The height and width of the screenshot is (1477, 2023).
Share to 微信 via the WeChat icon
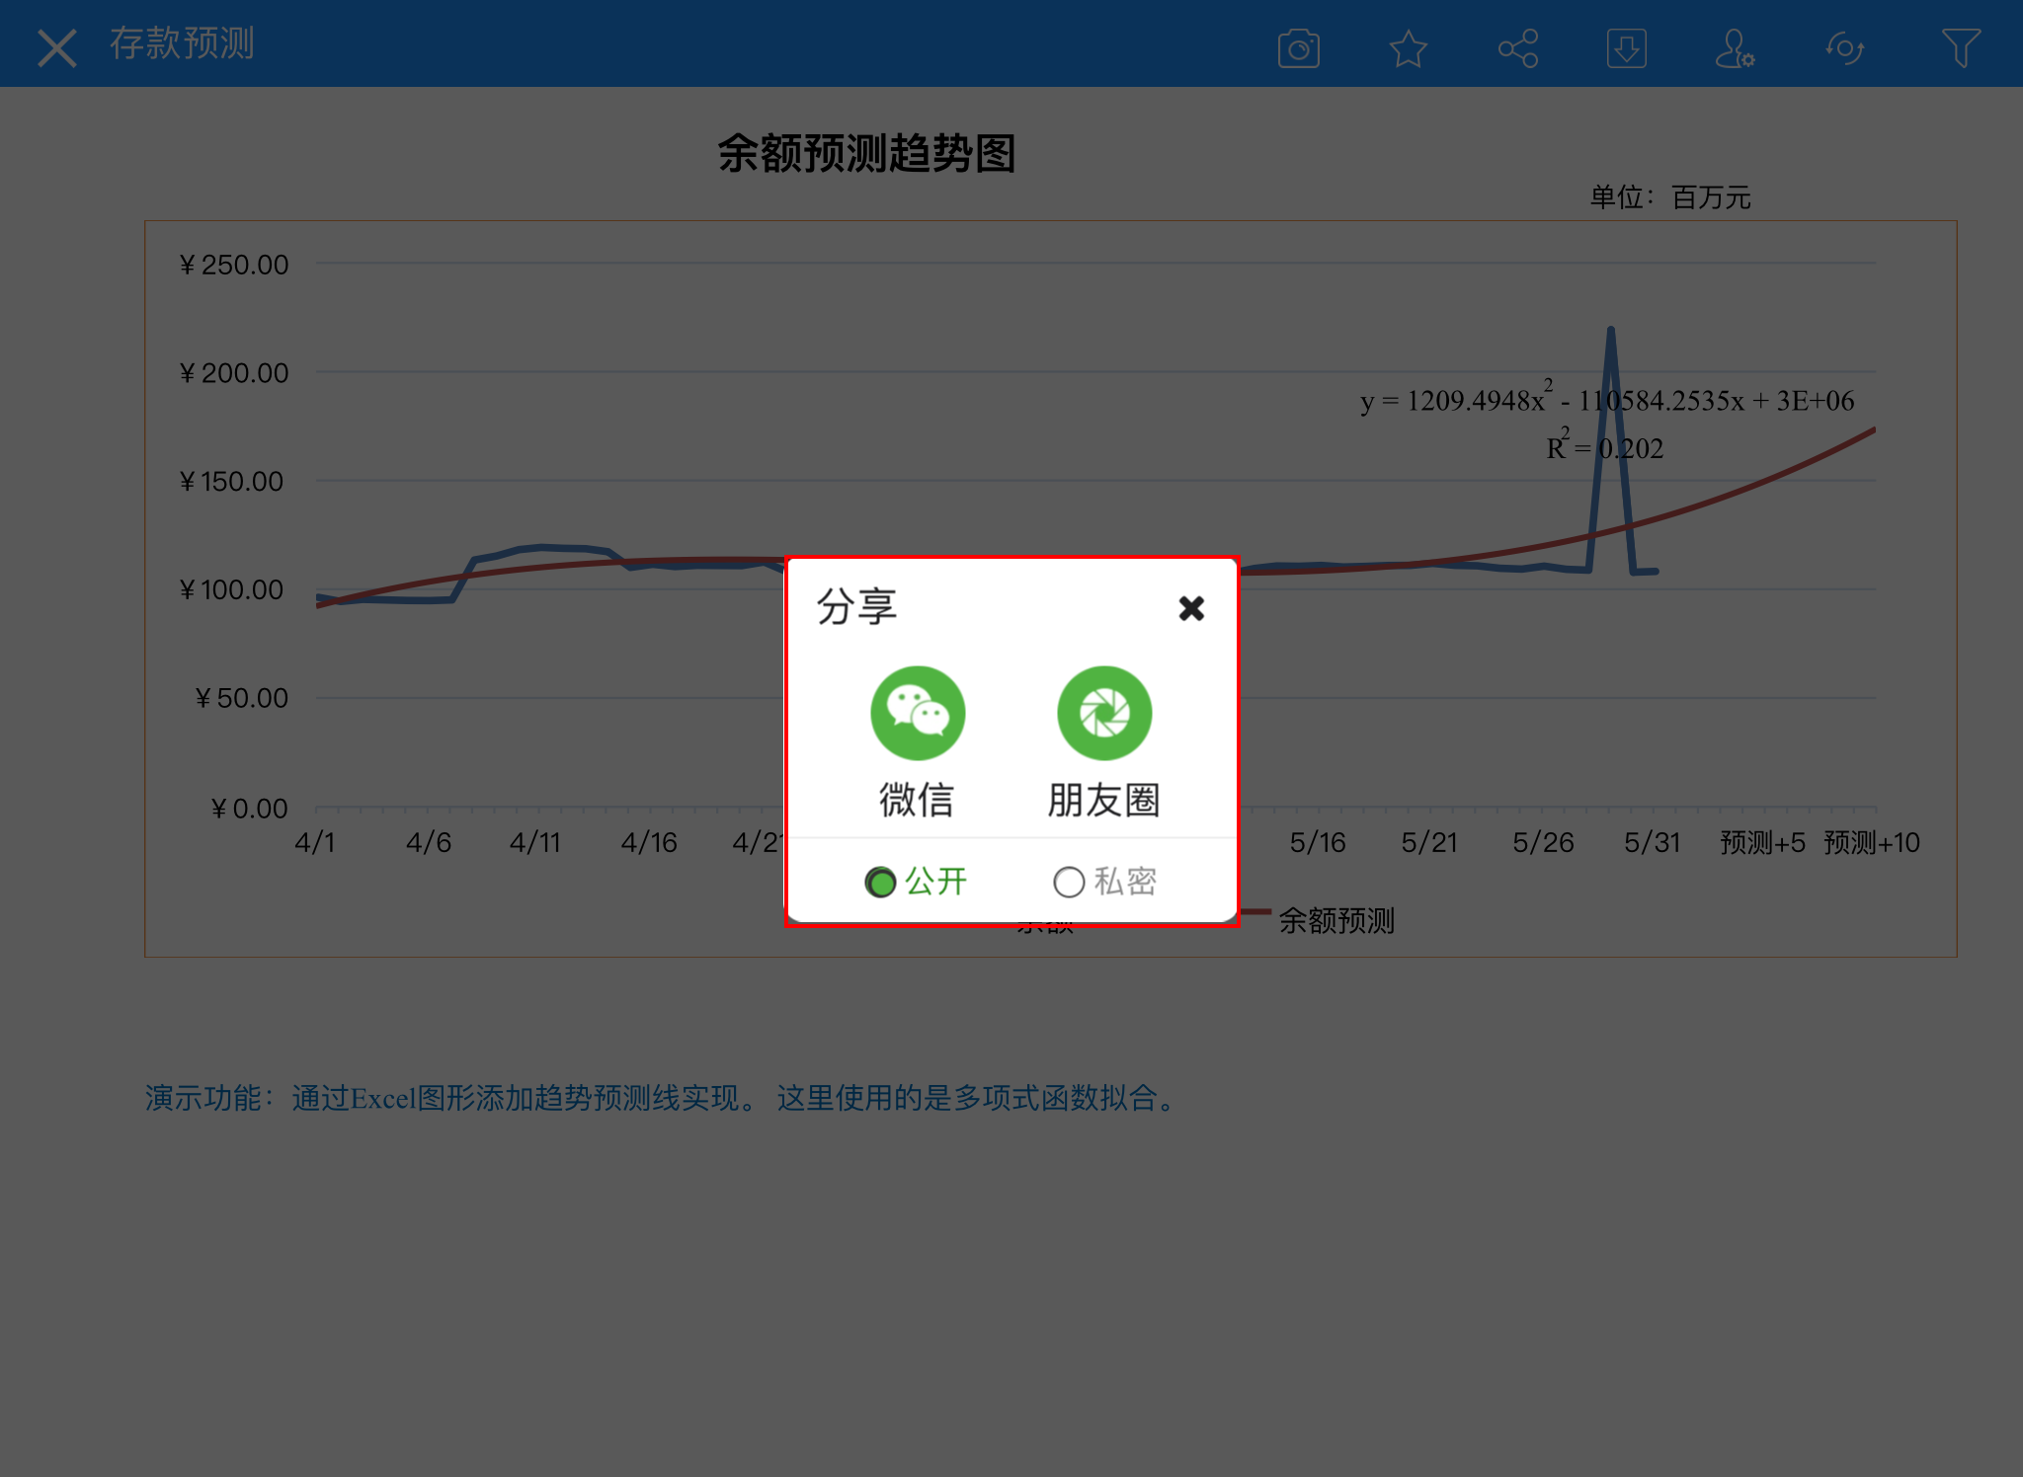click(918, 713)
